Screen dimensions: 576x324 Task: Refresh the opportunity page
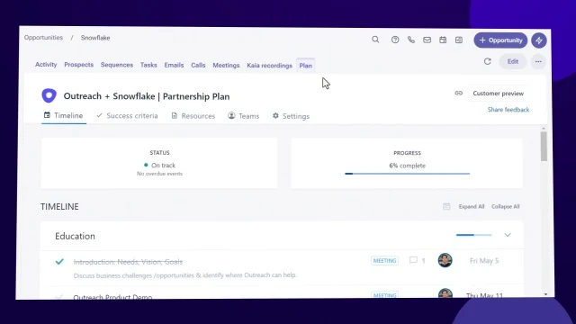point(488,61)
